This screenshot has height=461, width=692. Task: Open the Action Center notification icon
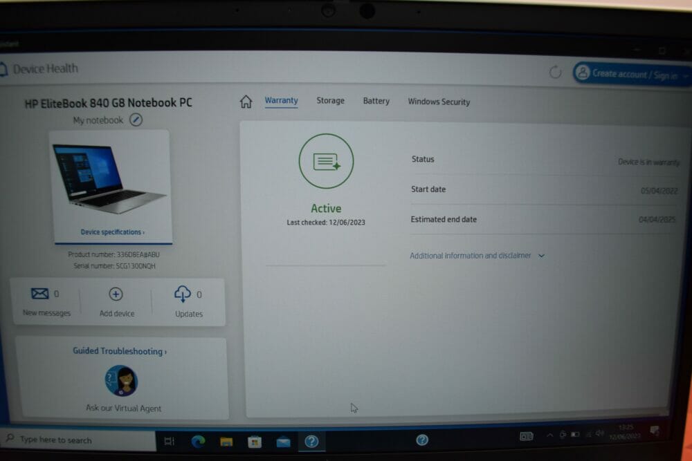(x=655, y=431)
